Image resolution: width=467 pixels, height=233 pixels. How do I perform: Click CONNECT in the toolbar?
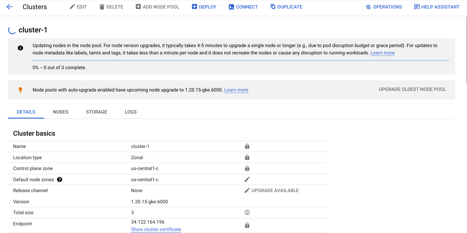pos(243,7)
